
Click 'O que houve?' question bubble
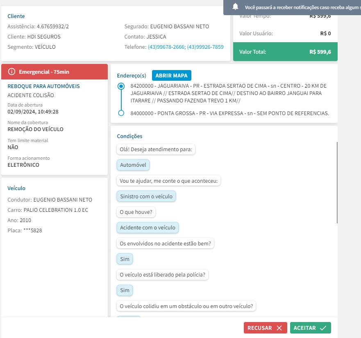pyautogui.click(x=136, y=212)
